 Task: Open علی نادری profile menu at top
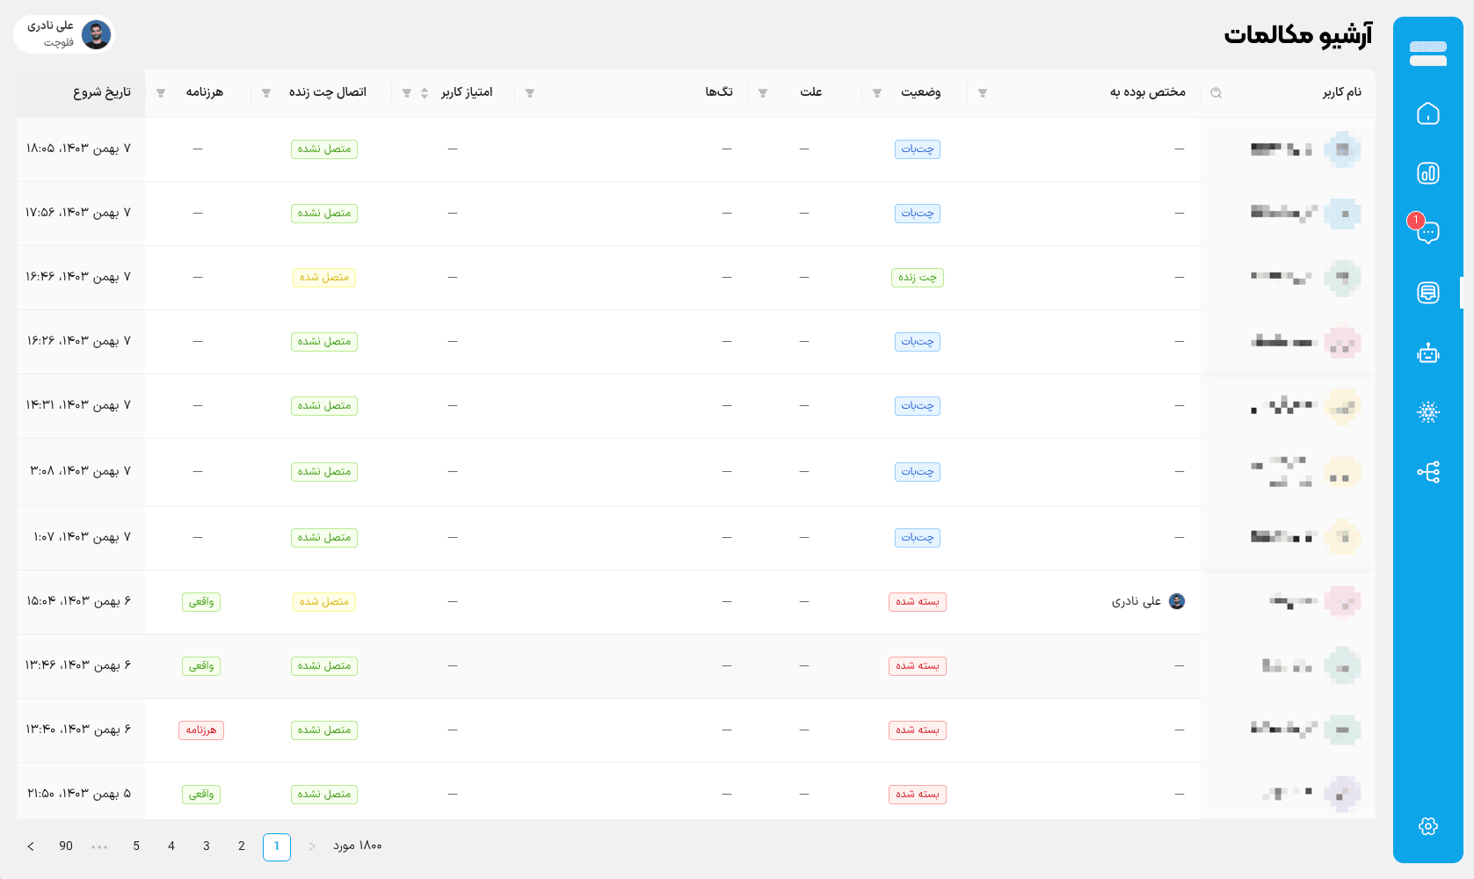tap(64, 34)
